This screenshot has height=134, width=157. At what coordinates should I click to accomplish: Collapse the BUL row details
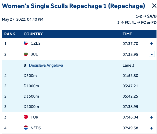pos(152,54)
